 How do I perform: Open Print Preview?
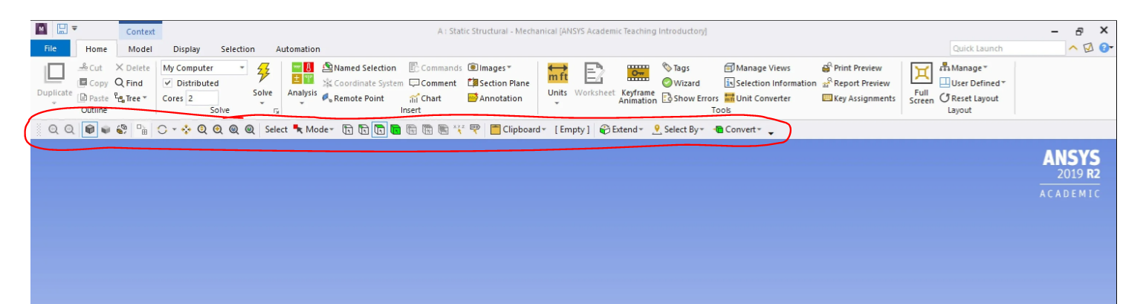tap(852, 68)
